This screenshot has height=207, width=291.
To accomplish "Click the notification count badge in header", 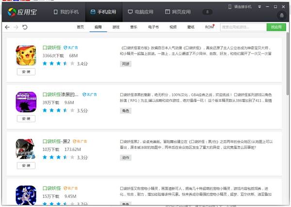I will click(x=208, y=12).
